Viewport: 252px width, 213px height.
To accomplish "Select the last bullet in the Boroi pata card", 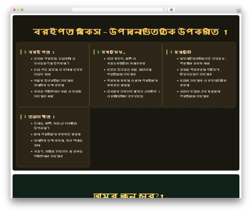I will (x=57, y=94).
